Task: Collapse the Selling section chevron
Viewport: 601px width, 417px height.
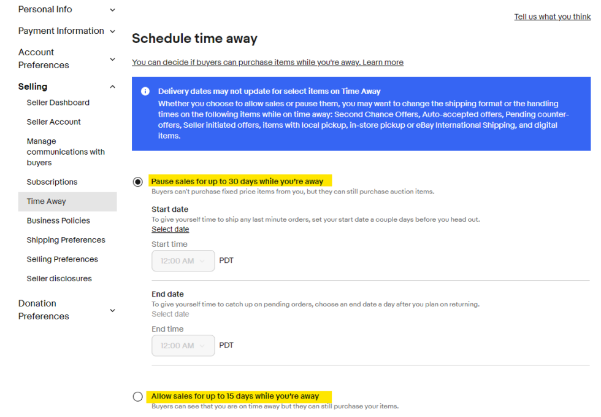Action: point(112,87)
